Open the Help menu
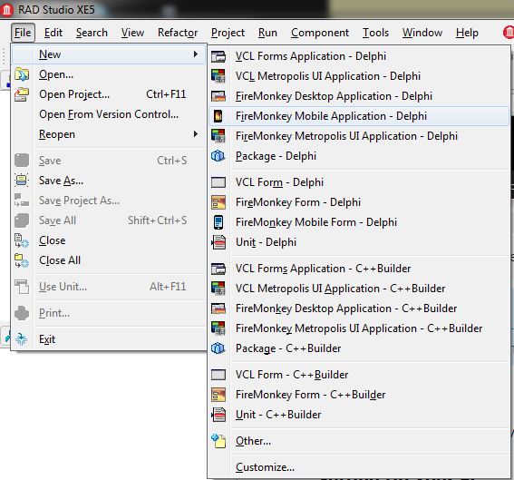This screenshot has height=480, width=514. pos(467,33)
